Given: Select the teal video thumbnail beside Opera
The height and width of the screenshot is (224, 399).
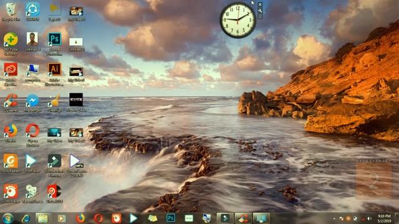Looking at the screenshot, I should click(x=54, y=135).
